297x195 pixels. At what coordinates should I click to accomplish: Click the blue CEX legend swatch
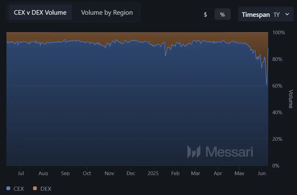(8, 189)
